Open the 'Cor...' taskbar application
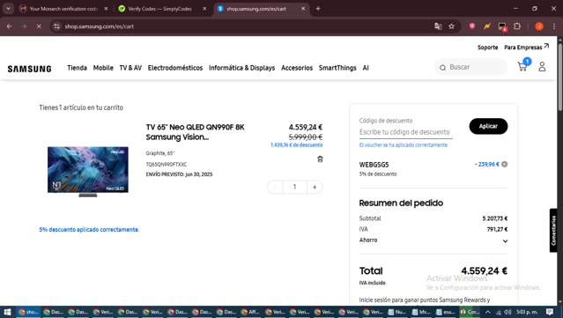Screen dimensions: 563x318 pos(470,312)
